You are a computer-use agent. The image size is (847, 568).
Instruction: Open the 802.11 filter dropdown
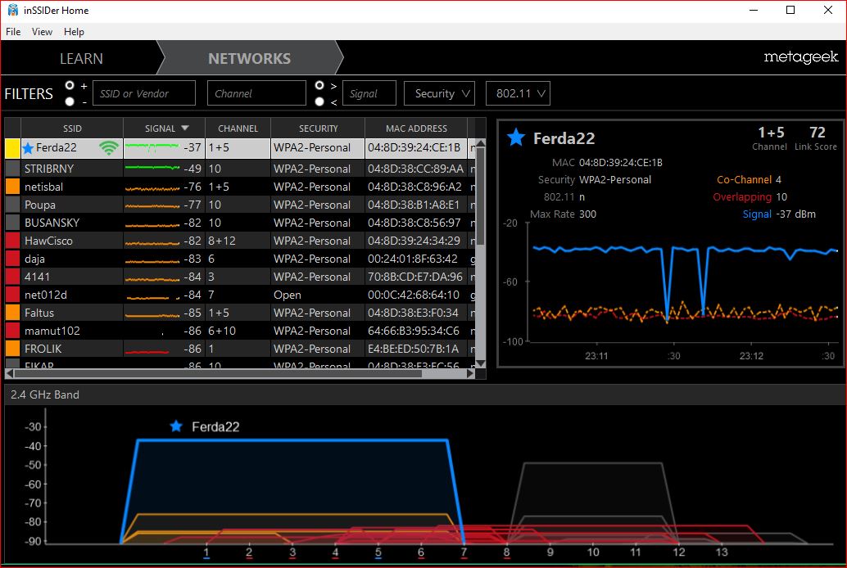[518, 93]
